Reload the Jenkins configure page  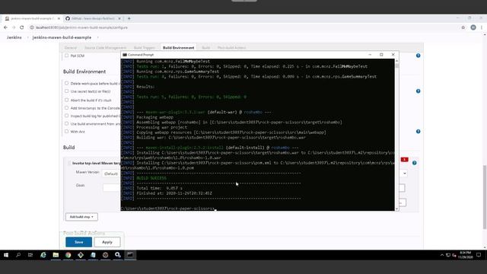coord(22,27)
